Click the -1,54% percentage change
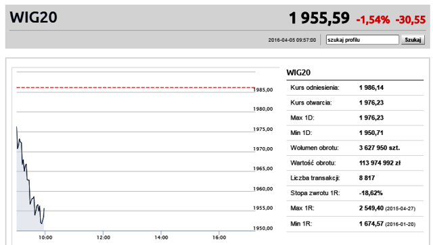The width and height of the screenshot is (433, 245). pos(373,20)
